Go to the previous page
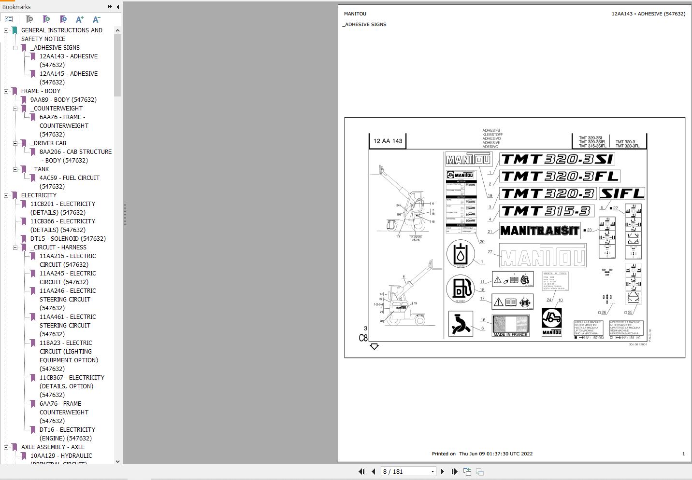The height and width of the screenshot is (480, 692). click(374, 472)
